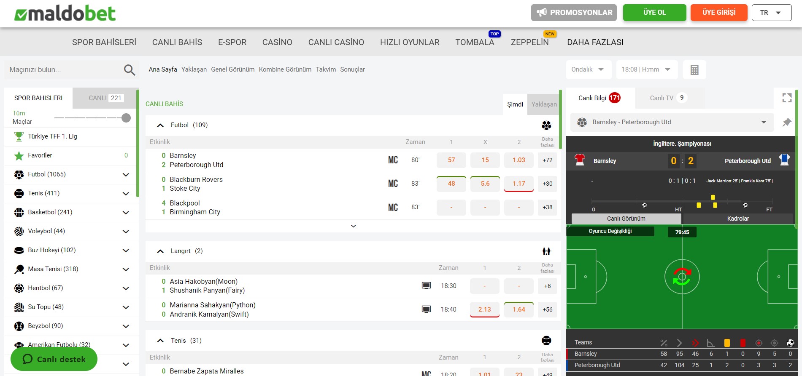
Task: Open the bet calculator icon
Action: coord(694,70)
